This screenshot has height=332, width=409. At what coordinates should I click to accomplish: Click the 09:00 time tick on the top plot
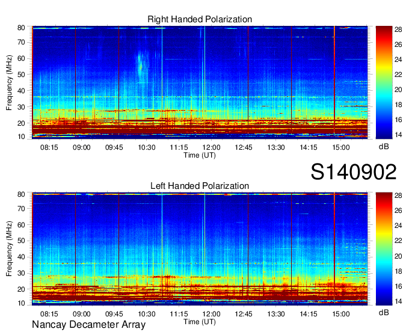coord(81,147)
